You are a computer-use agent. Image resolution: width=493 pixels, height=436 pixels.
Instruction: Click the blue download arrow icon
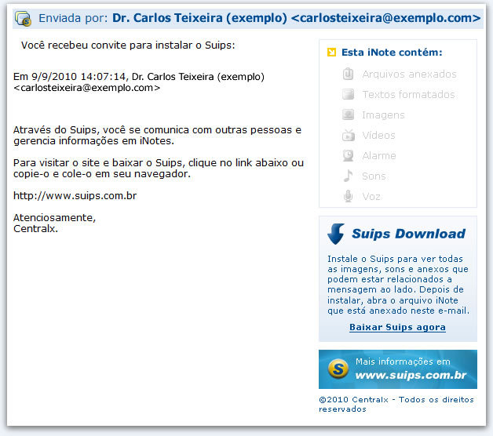(x=336, y=234)
